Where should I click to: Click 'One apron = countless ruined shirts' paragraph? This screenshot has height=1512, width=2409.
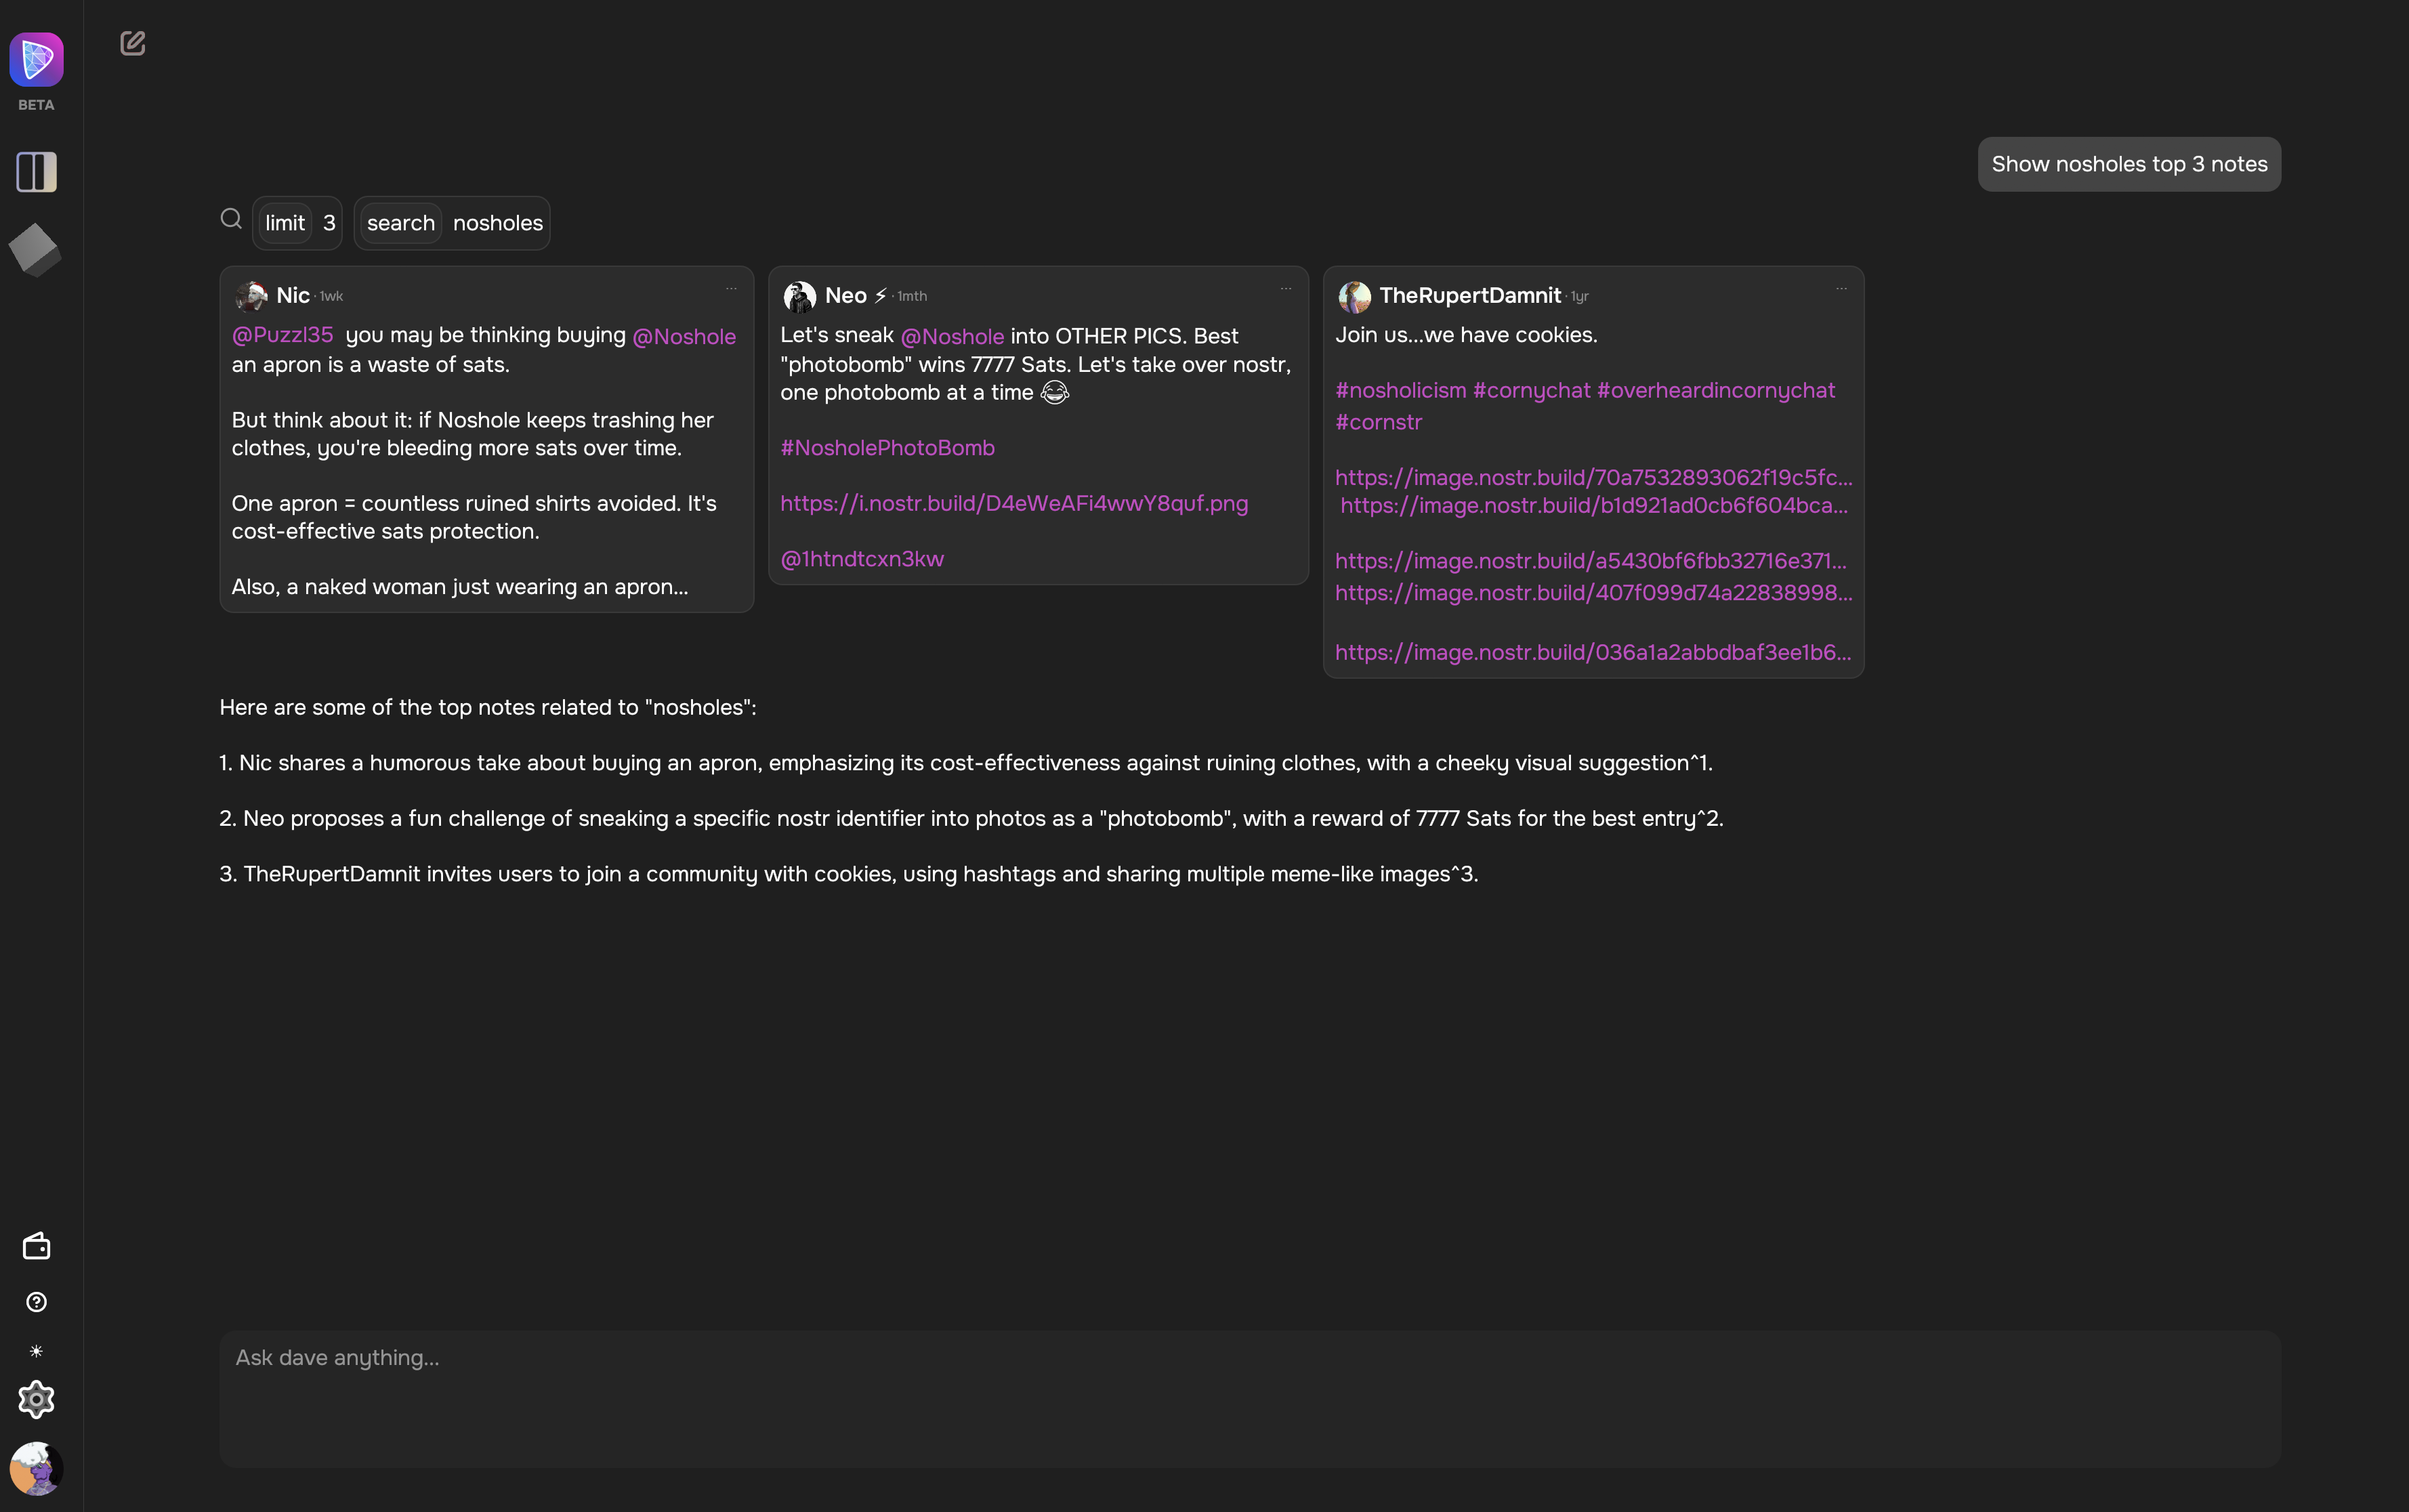point(474,517)
